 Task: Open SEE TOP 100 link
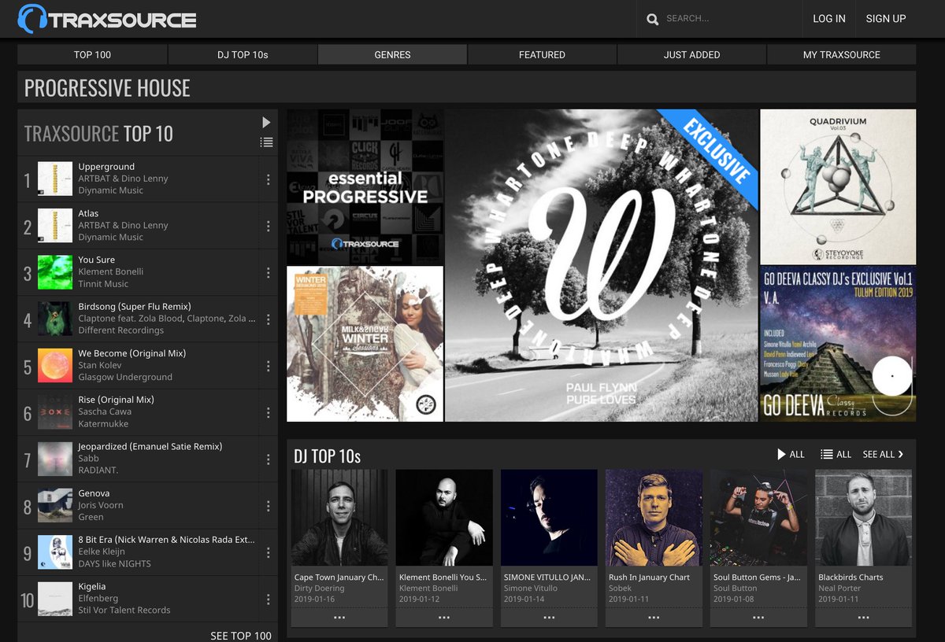click(x=241, y=635)
